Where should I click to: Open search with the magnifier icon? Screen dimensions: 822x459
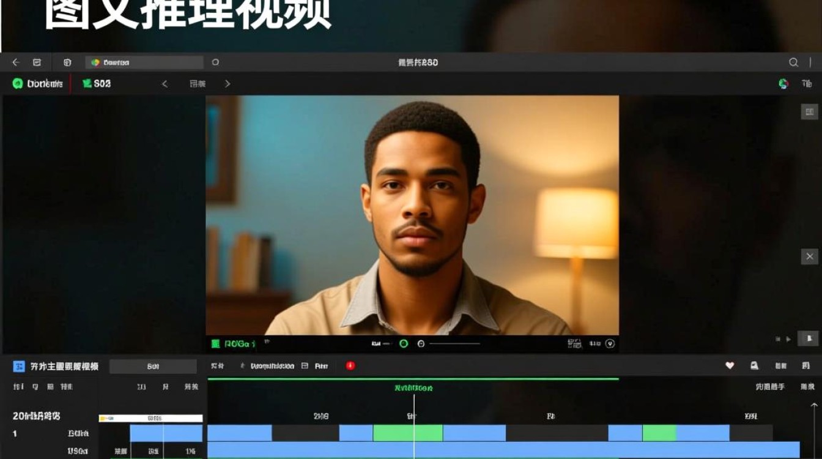[x=793, y=62]
